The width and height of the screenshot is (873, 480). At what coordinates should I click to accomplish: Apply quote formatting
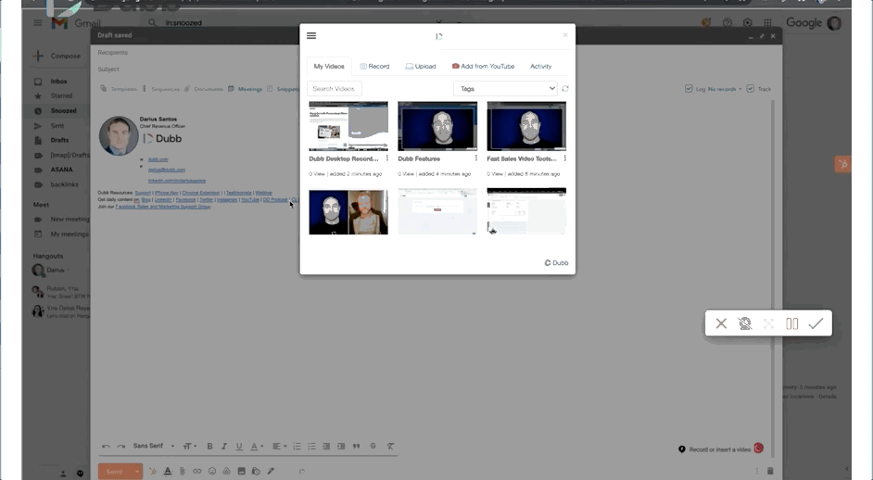356,446
